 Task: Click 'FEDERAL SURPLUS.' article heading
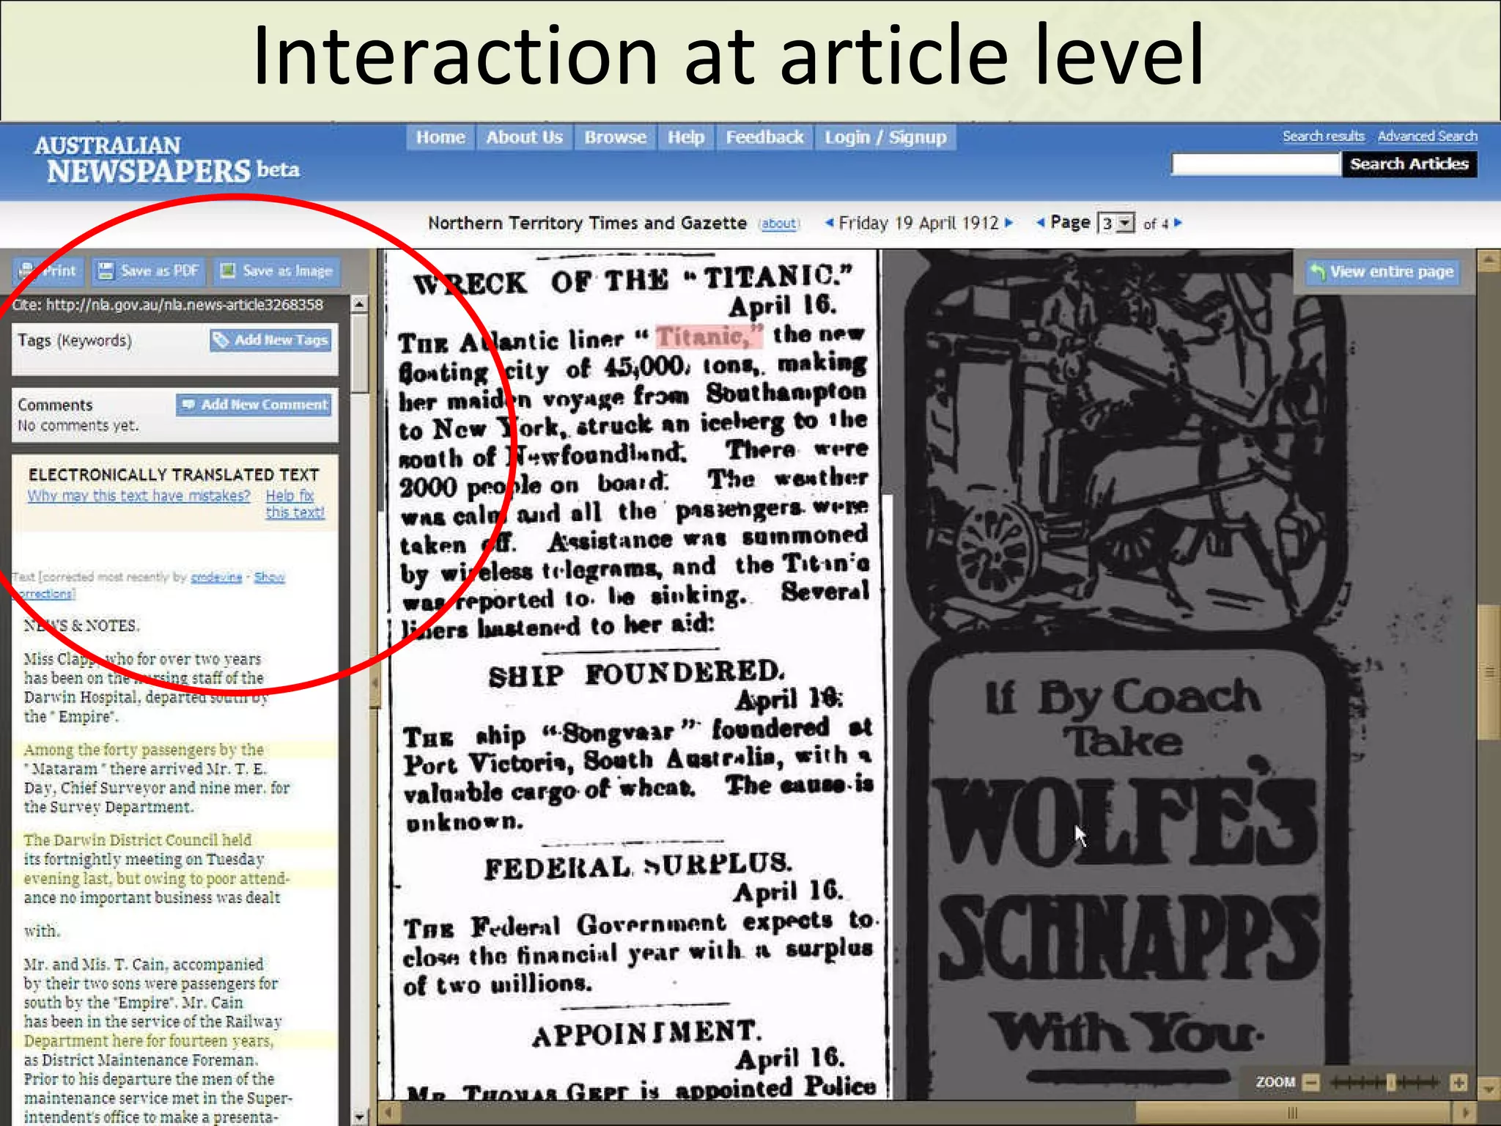[638, 866]
